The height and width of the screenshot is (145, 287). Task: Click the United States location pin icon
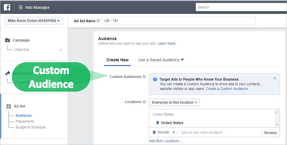(x=158, y=123)
